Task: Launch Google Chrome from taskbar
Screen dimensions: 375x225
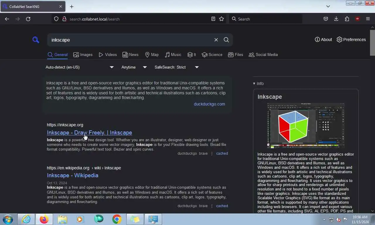Action: pyautogui.click(x=117, y=219)
